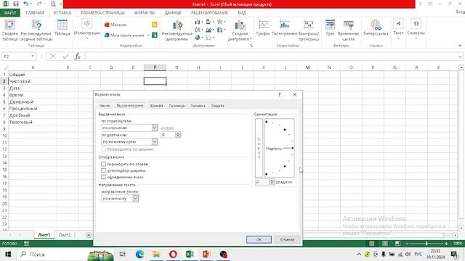
Task: Open the по горизонтали alignment dropdown
Action: tap(155, 128)
